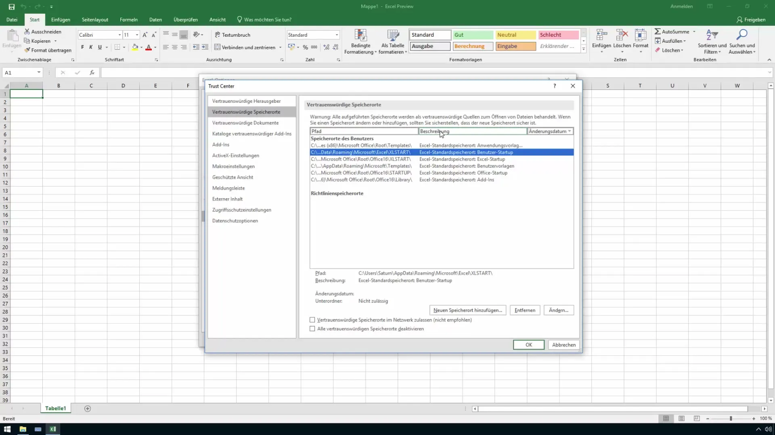Click the Save icon in quick access toolbar
Screen dimensions: 775x435
11,6
